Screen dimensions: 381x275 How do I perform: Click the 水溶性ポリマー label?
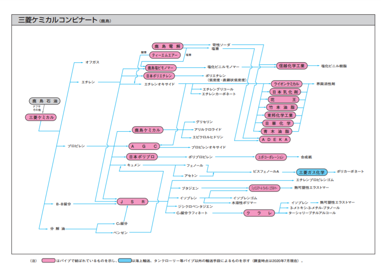point(244,203)
